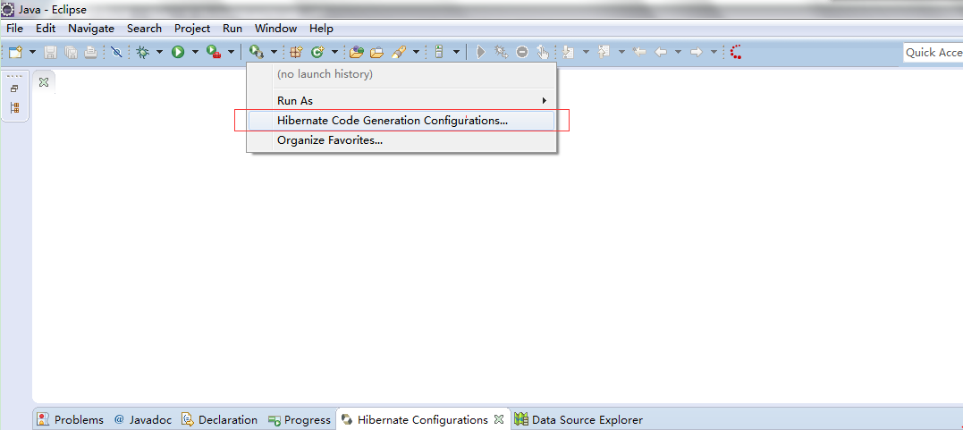Click the Next Annotation icon
963x430 pixels.
[x=568, y=52]
